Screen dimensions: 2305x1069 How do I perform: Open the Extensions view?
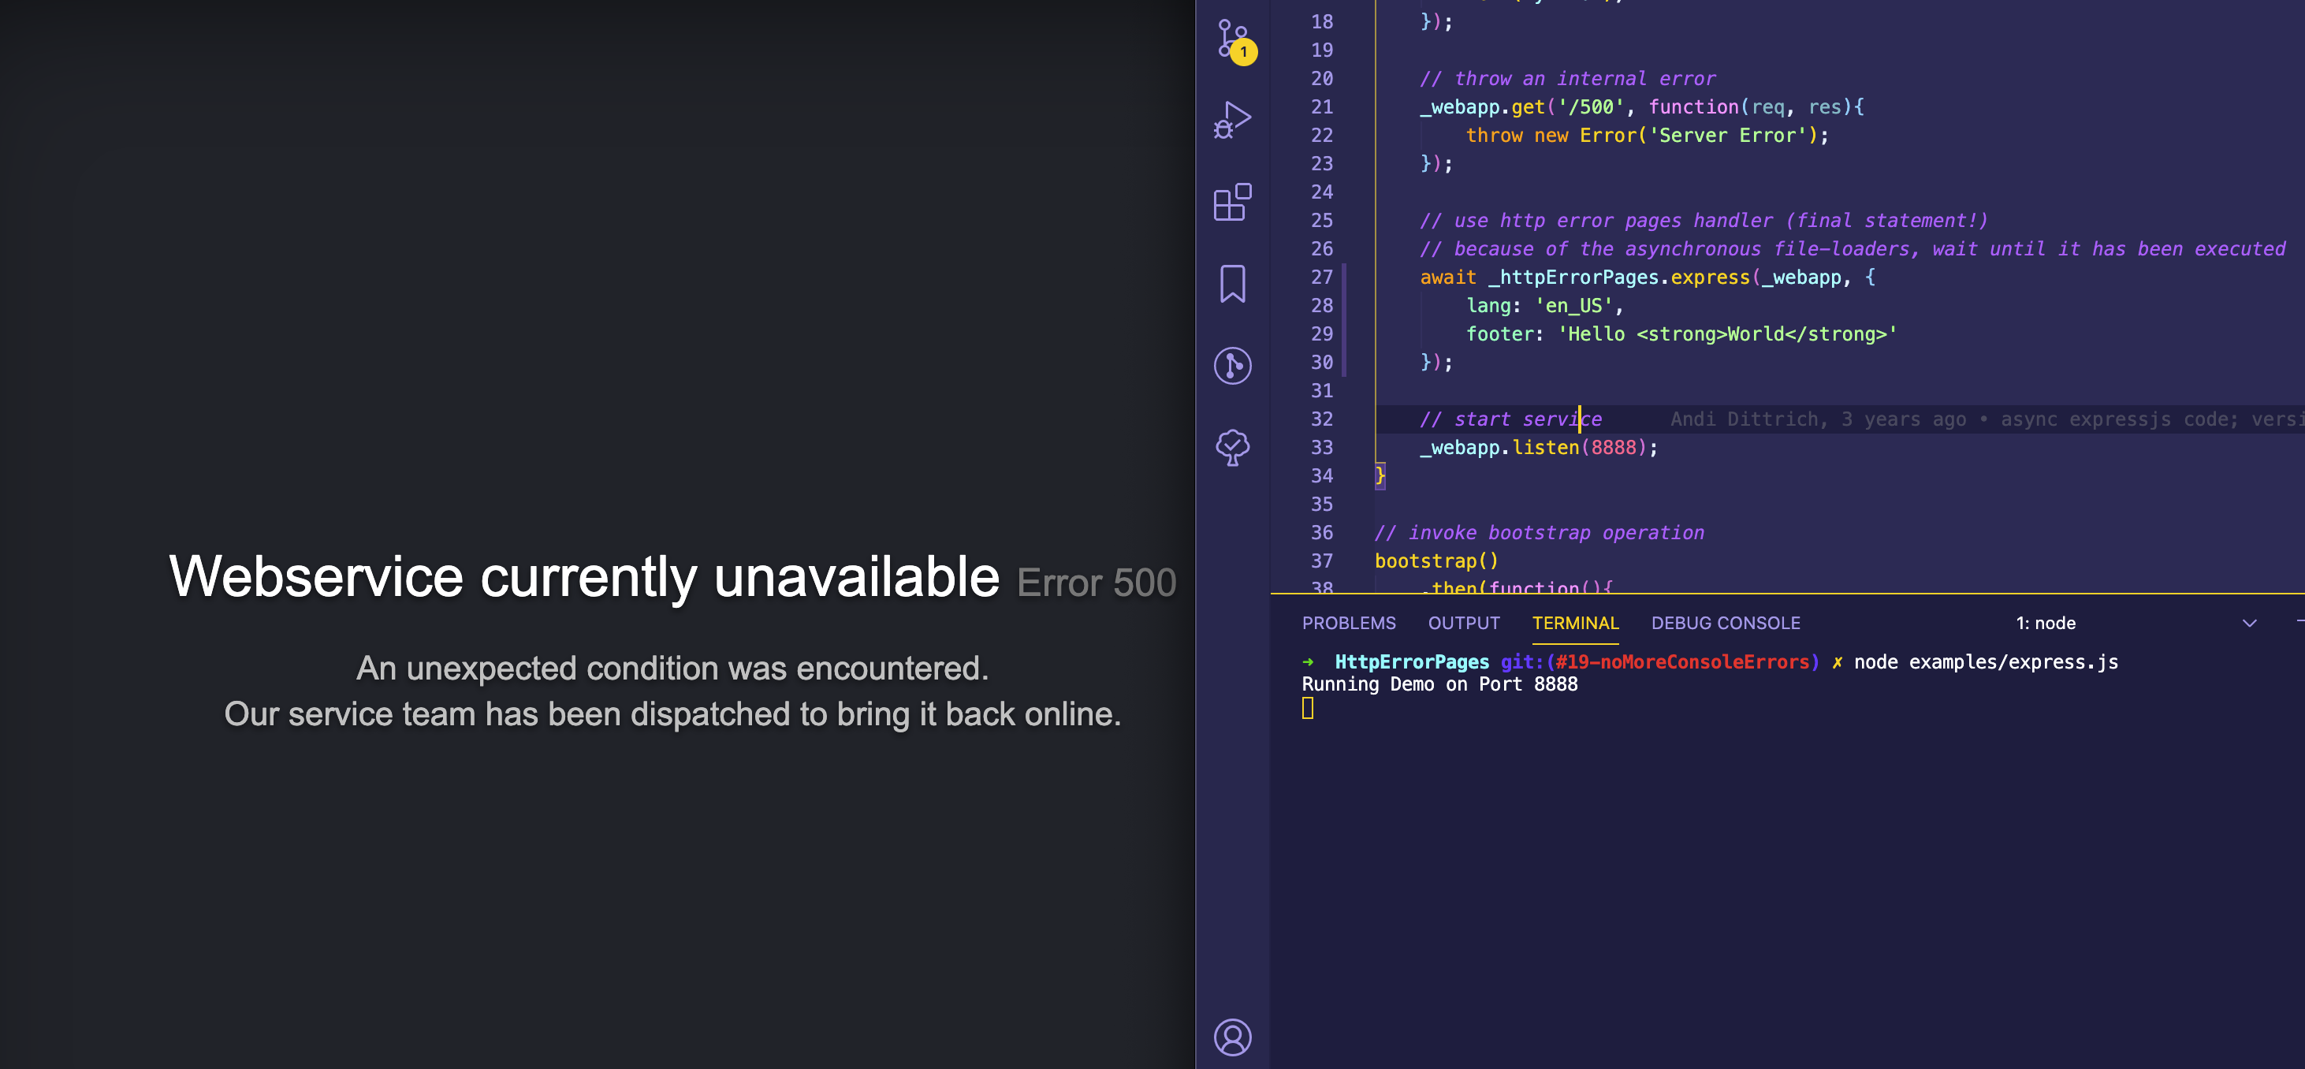pyautogui.click(x=1233, y=203)
